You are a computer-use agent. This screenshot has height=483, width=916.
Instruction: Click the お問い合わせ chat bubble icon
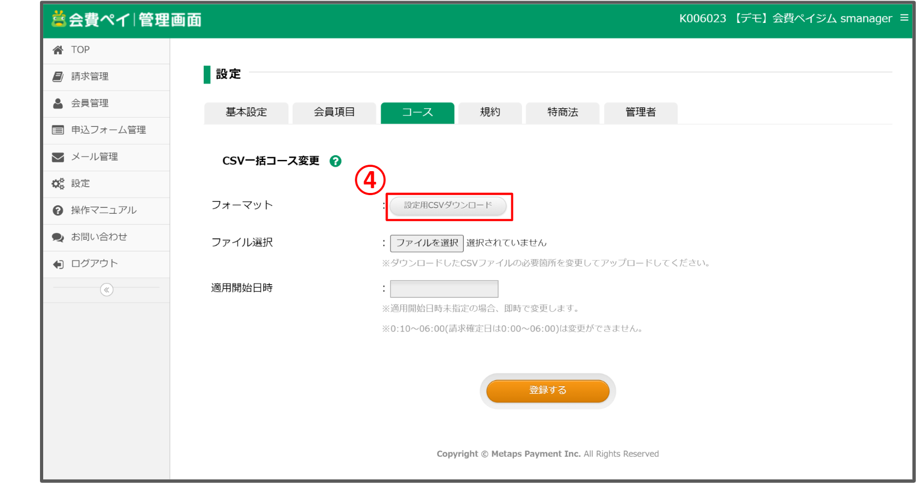(59, 237)
